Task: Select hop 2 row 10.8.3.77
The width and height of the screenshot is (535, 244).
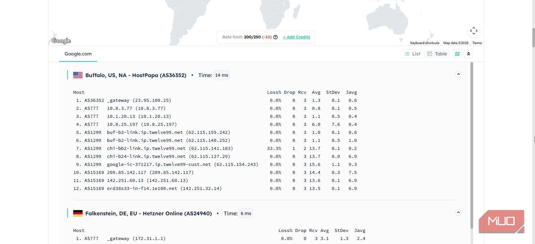Action: tap(215, 108)
